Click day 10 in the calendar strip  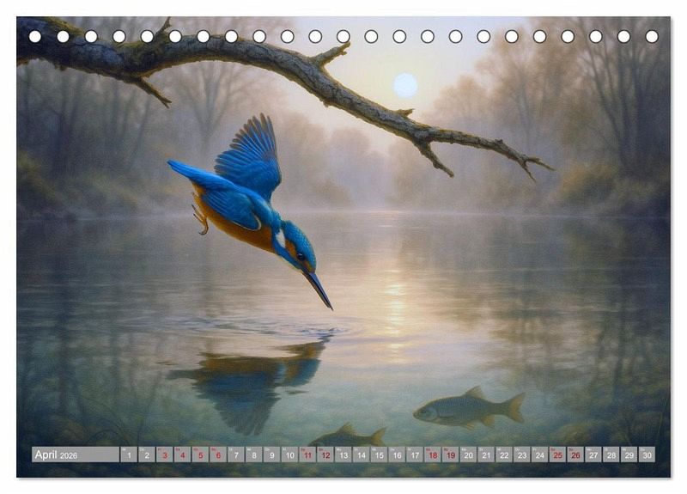point(289,454)
